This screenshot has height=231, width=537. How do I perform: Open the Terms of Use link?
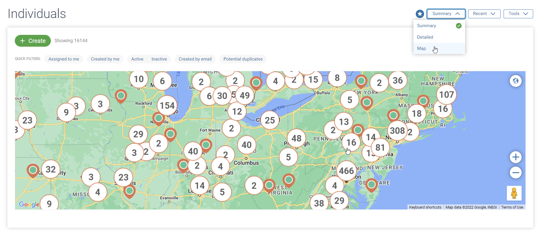click(x=512, y=207)
